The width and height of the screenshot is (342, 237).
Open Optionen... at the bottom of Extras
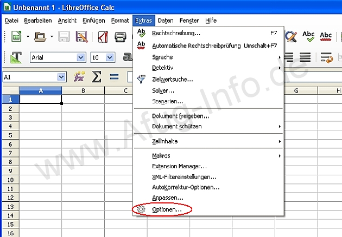click(x=208, y=209)
